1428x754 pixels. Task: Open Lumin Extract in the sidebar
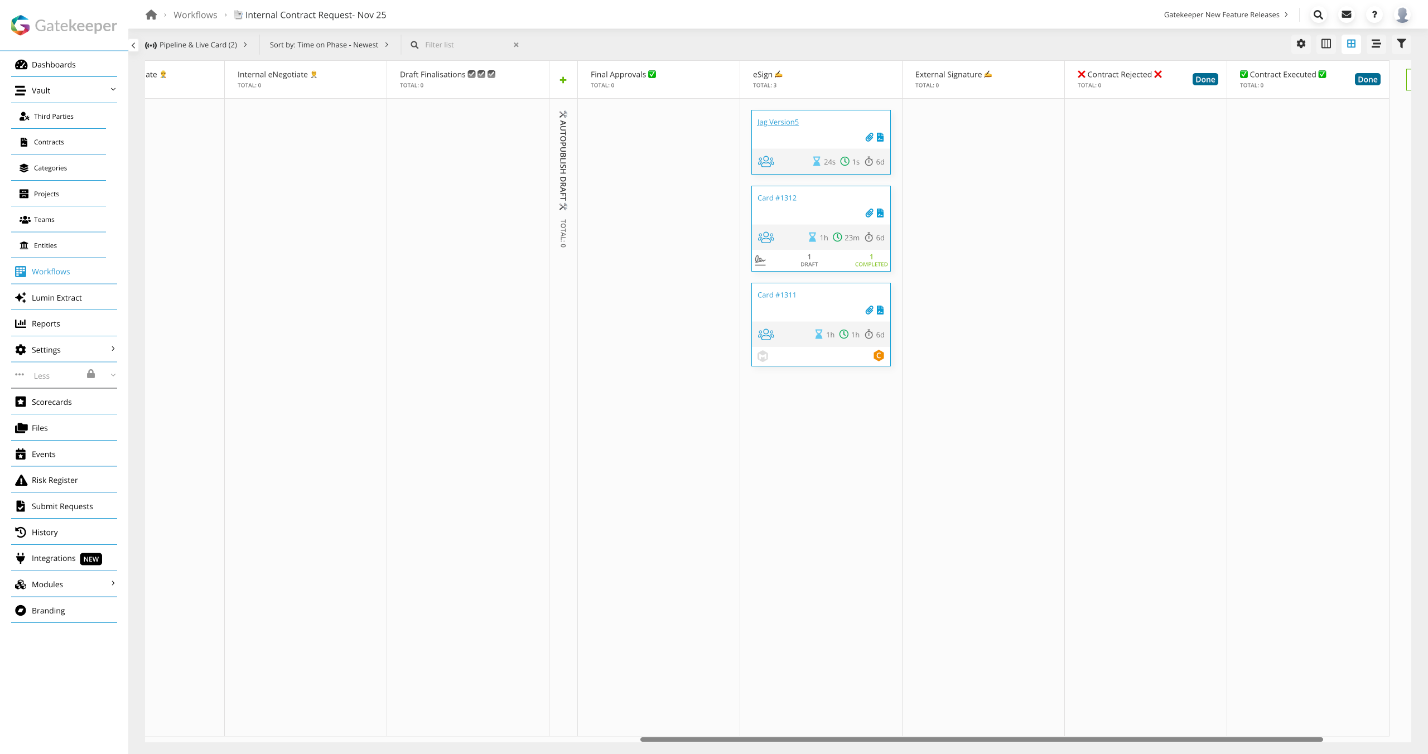tap(56, 298)
